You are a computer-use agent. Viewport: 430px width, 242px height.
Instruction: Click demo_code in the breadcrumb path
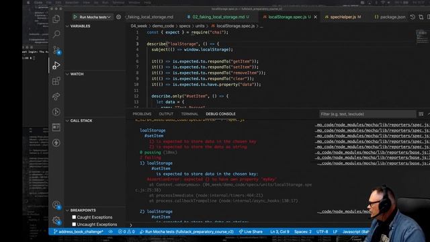[163, 26]
